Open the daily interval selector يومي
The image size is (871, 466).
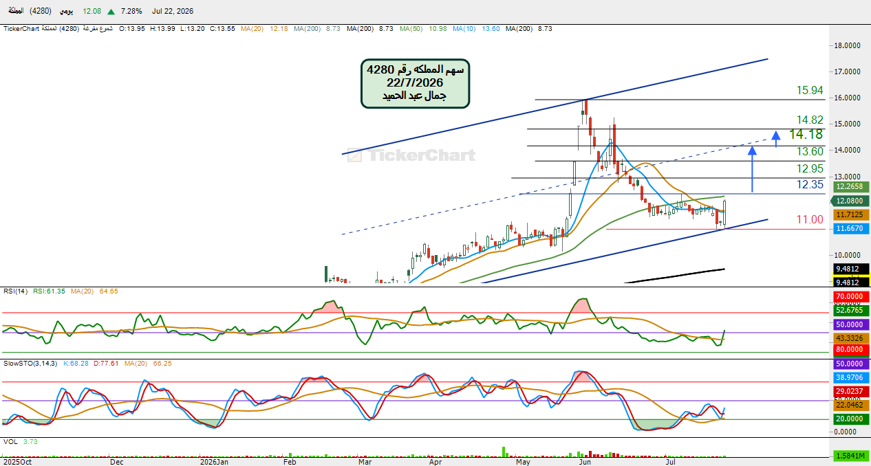pyautogui.click(x=65, y=12)
